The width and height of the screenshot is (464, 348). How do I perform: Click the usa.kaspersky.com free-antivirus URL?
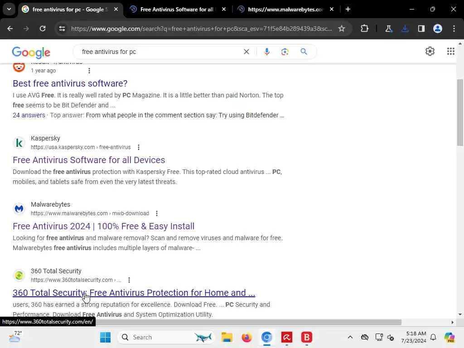[x=81, y=147]
